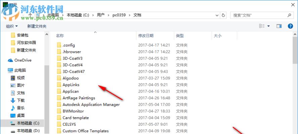Screen dimensions: 298x134
Task: Open the 组织 dropdown menu
Action: click(x=12, y=26)
